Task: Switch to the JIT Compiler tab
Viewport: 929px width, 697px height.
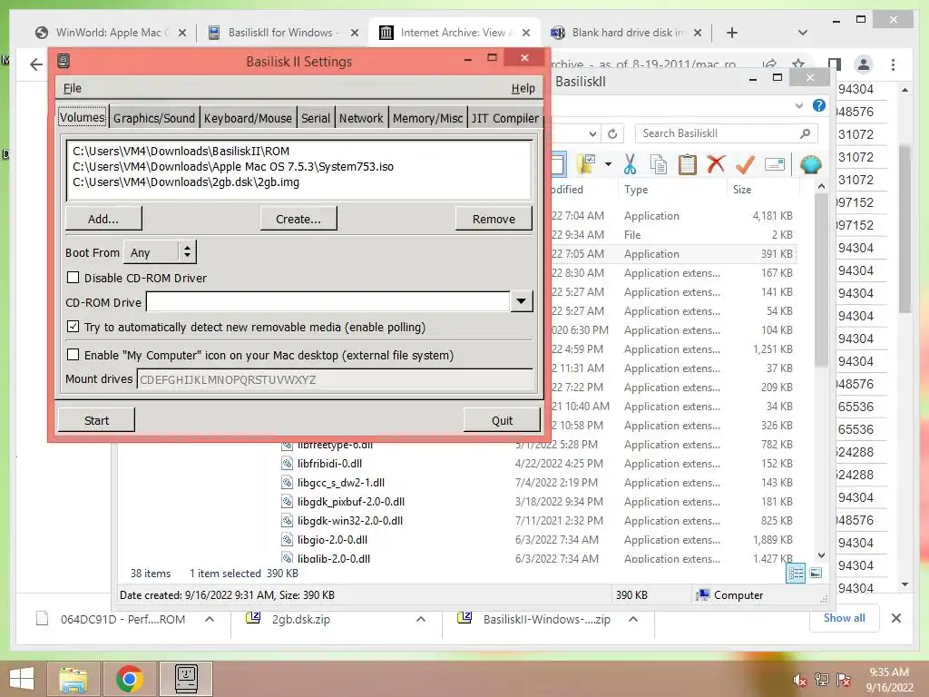Action: click(x=504, y=118)
